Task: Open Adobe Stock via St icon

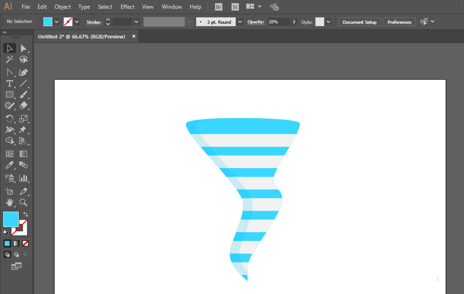Action: (x=235, y=7)
